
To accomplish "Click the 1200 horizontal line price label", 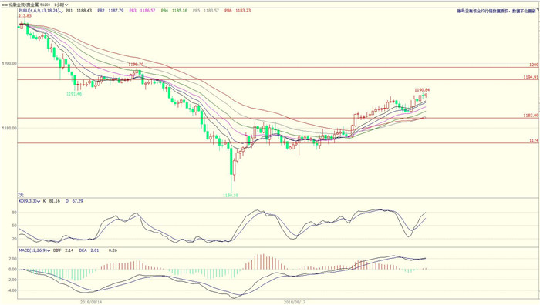I will pos(534,65).
